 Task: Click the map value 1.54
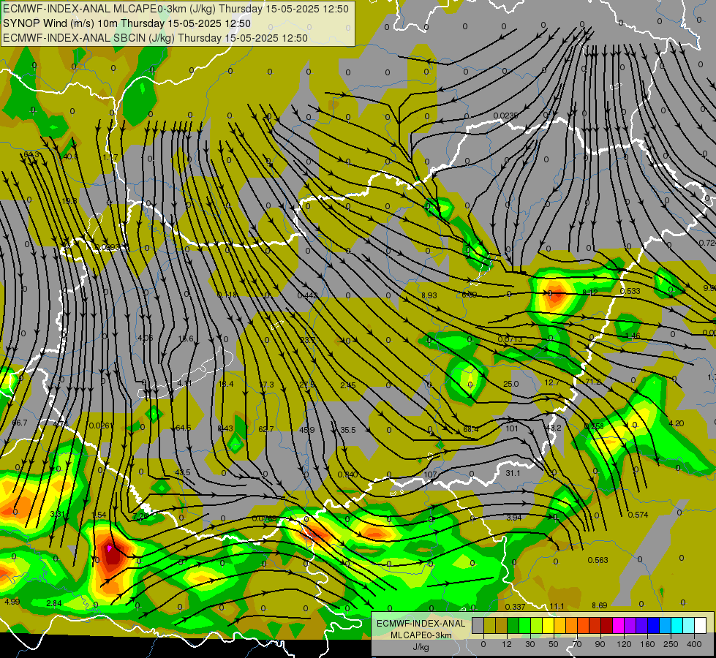(99, 515)
